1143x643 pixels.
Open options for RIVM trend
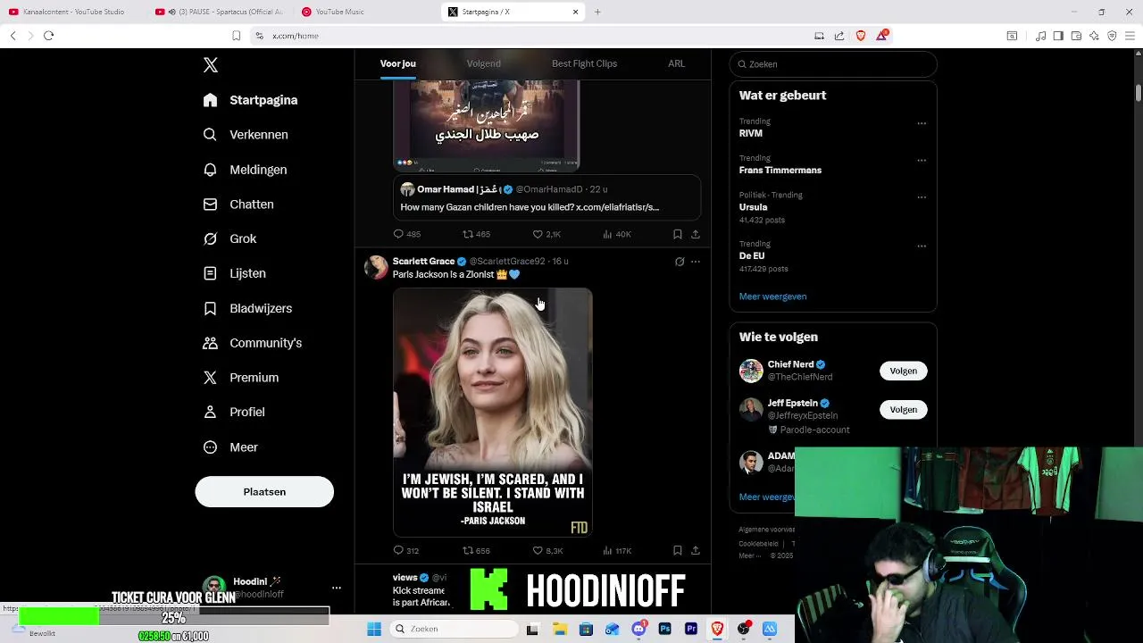click(x=922, y=123)
